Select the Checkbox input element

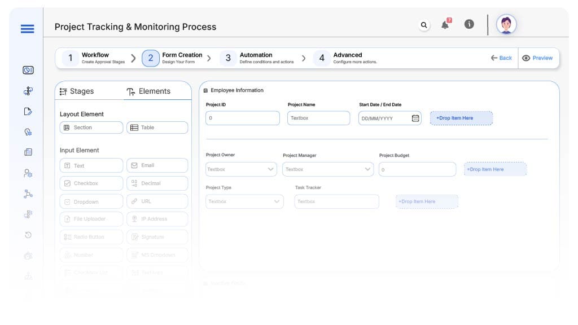(x=91, y=183)
